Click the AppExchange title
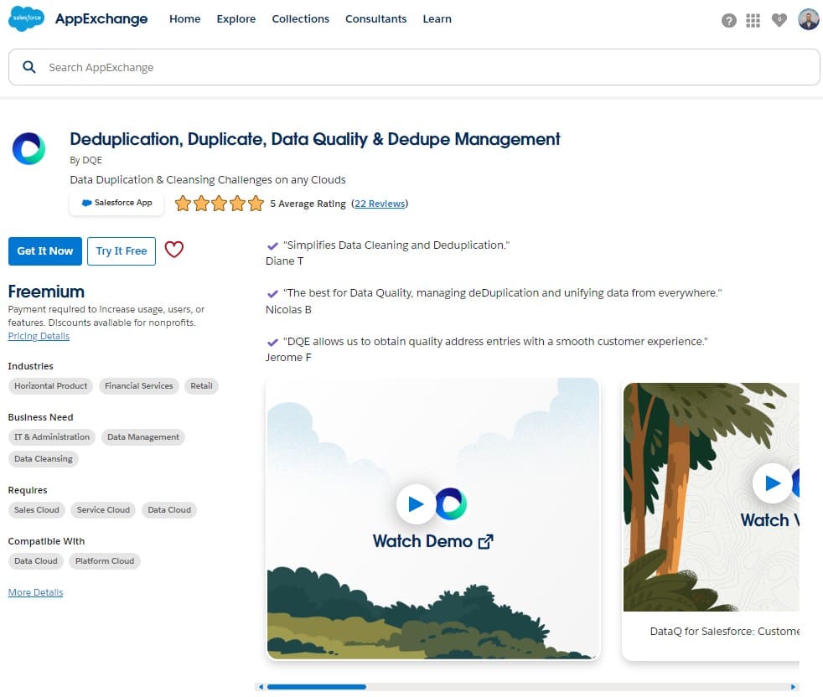This screenshot has height=697, width=823. tap(101, 19)
